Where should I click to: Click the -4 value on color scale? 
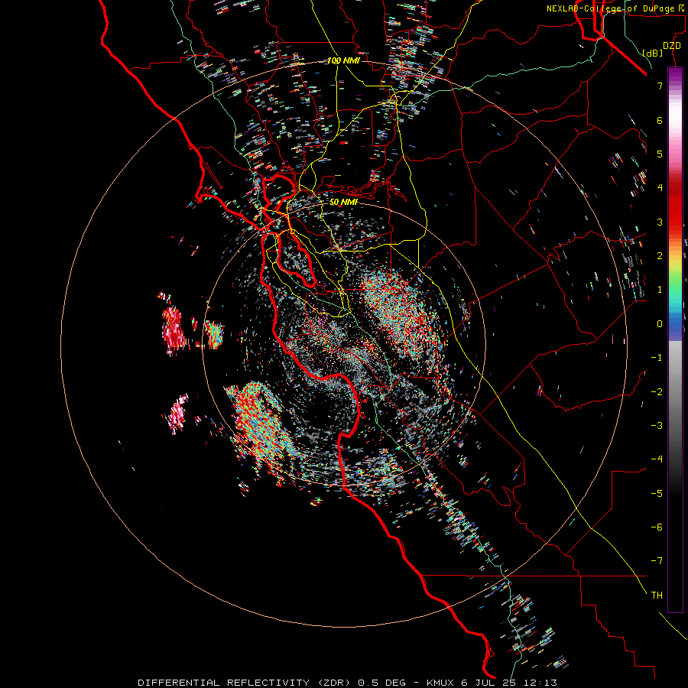tap(657, 459)
